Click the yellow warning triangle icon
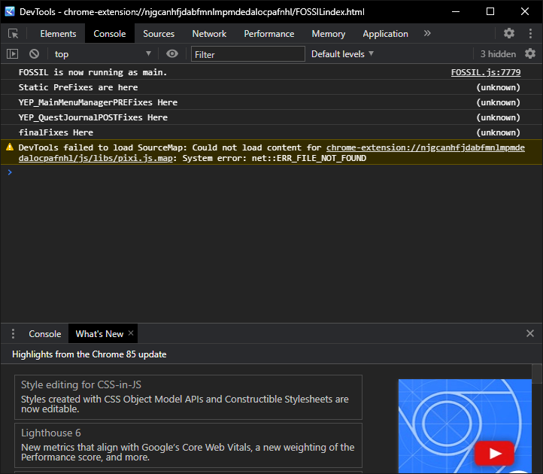The height and width of the screenshot is (474, 543). (x=10, y=147)
